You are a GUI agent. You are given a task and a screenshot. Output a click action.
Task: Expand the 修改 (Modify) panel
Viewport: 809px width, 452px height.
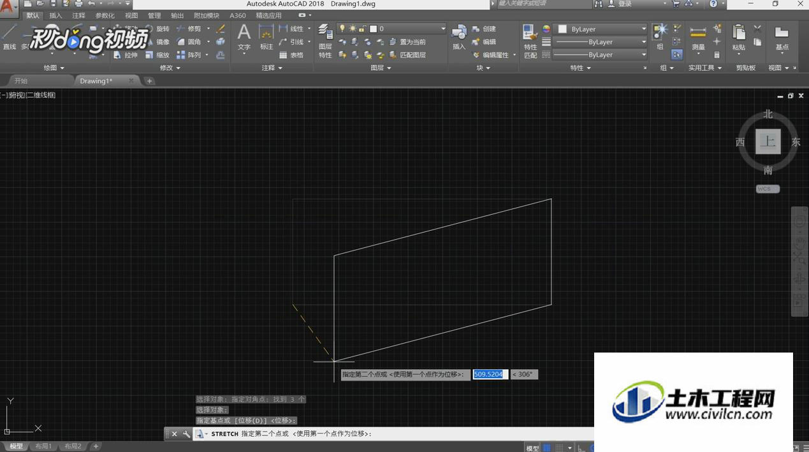[x=170, y=68]
